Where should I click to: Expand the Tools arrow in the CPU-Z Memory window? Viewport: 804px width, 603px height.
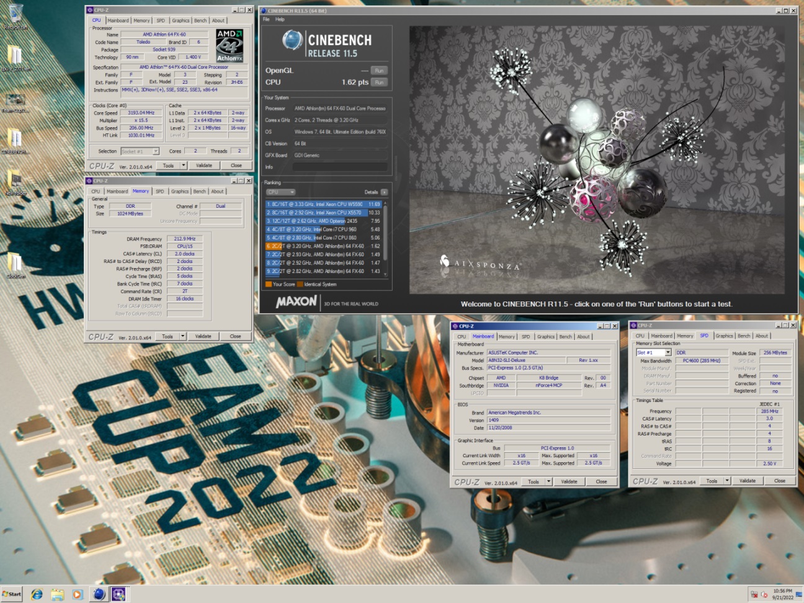pos(183,336)
